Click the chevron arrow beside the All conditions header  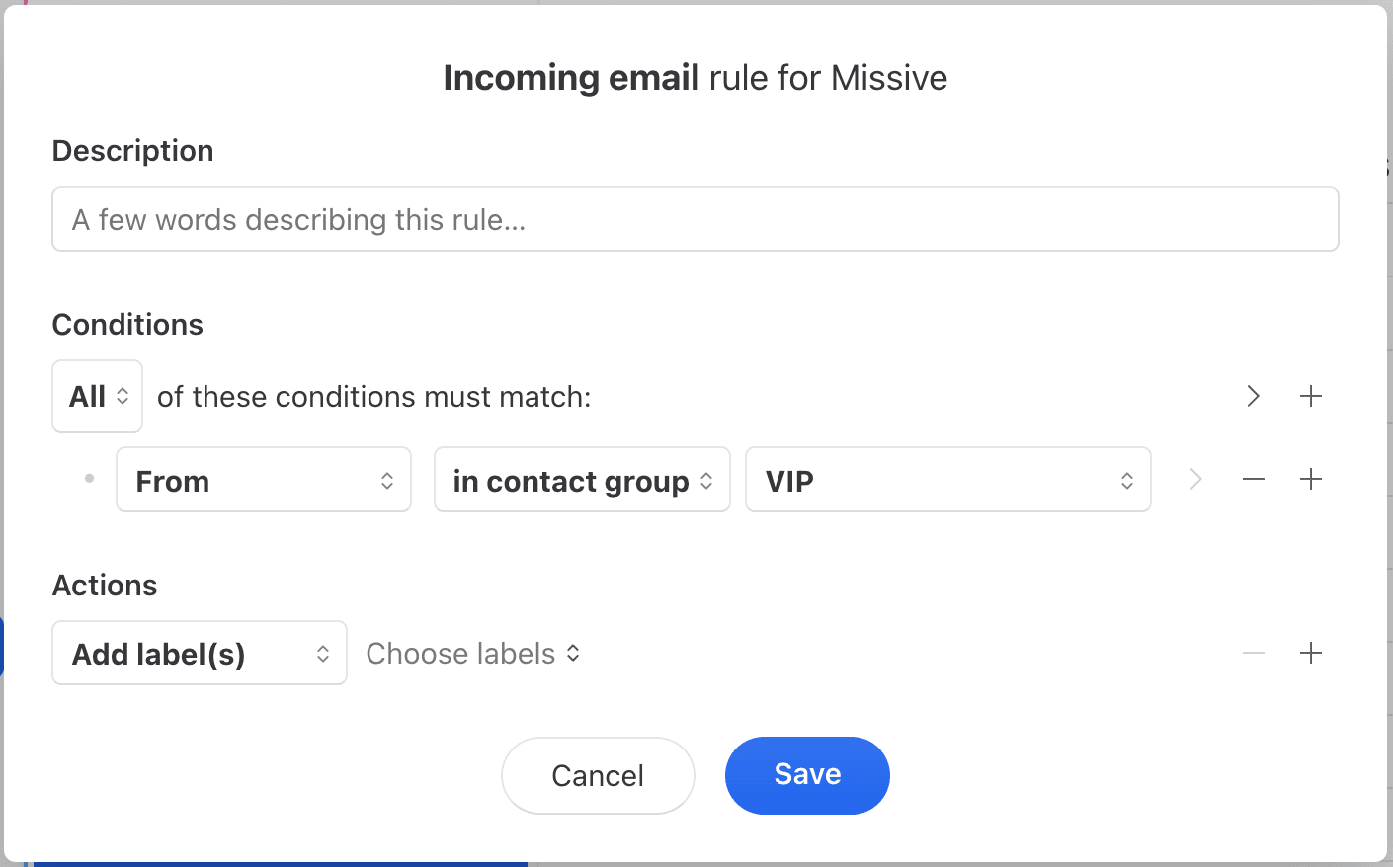[x=1253, y=396]
